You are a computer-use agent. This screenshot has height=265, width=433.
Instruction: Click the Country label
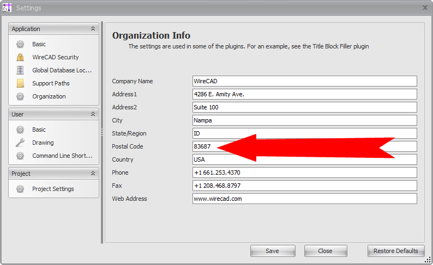(122, 159)
